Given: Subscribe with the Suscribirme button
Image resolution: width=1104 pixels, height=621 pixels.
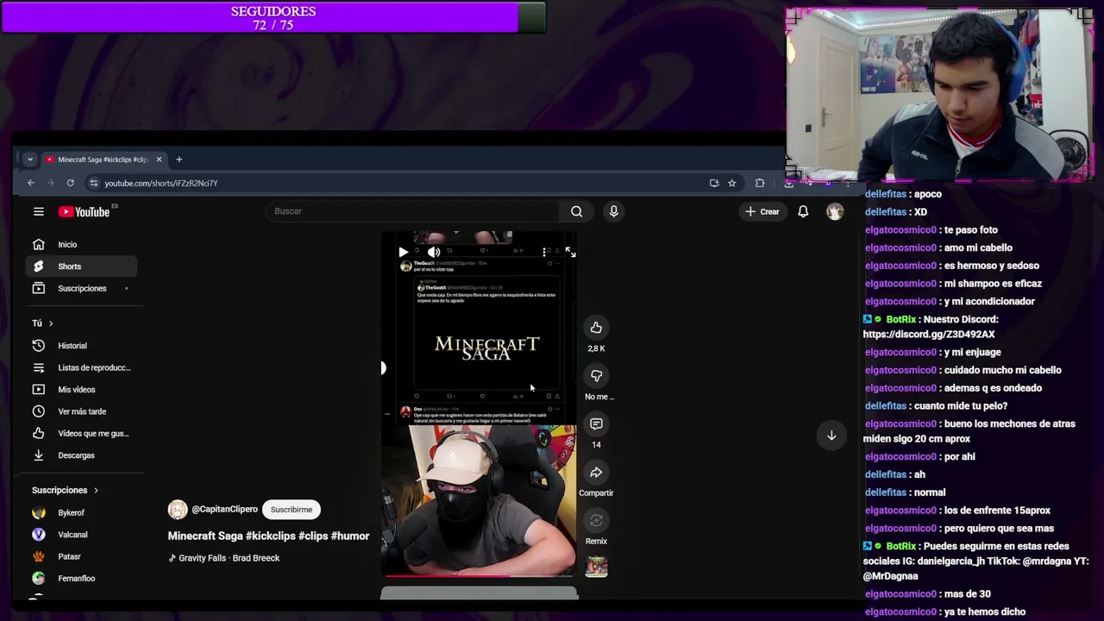Looking at the screenshot, I should tap(292, 510).
